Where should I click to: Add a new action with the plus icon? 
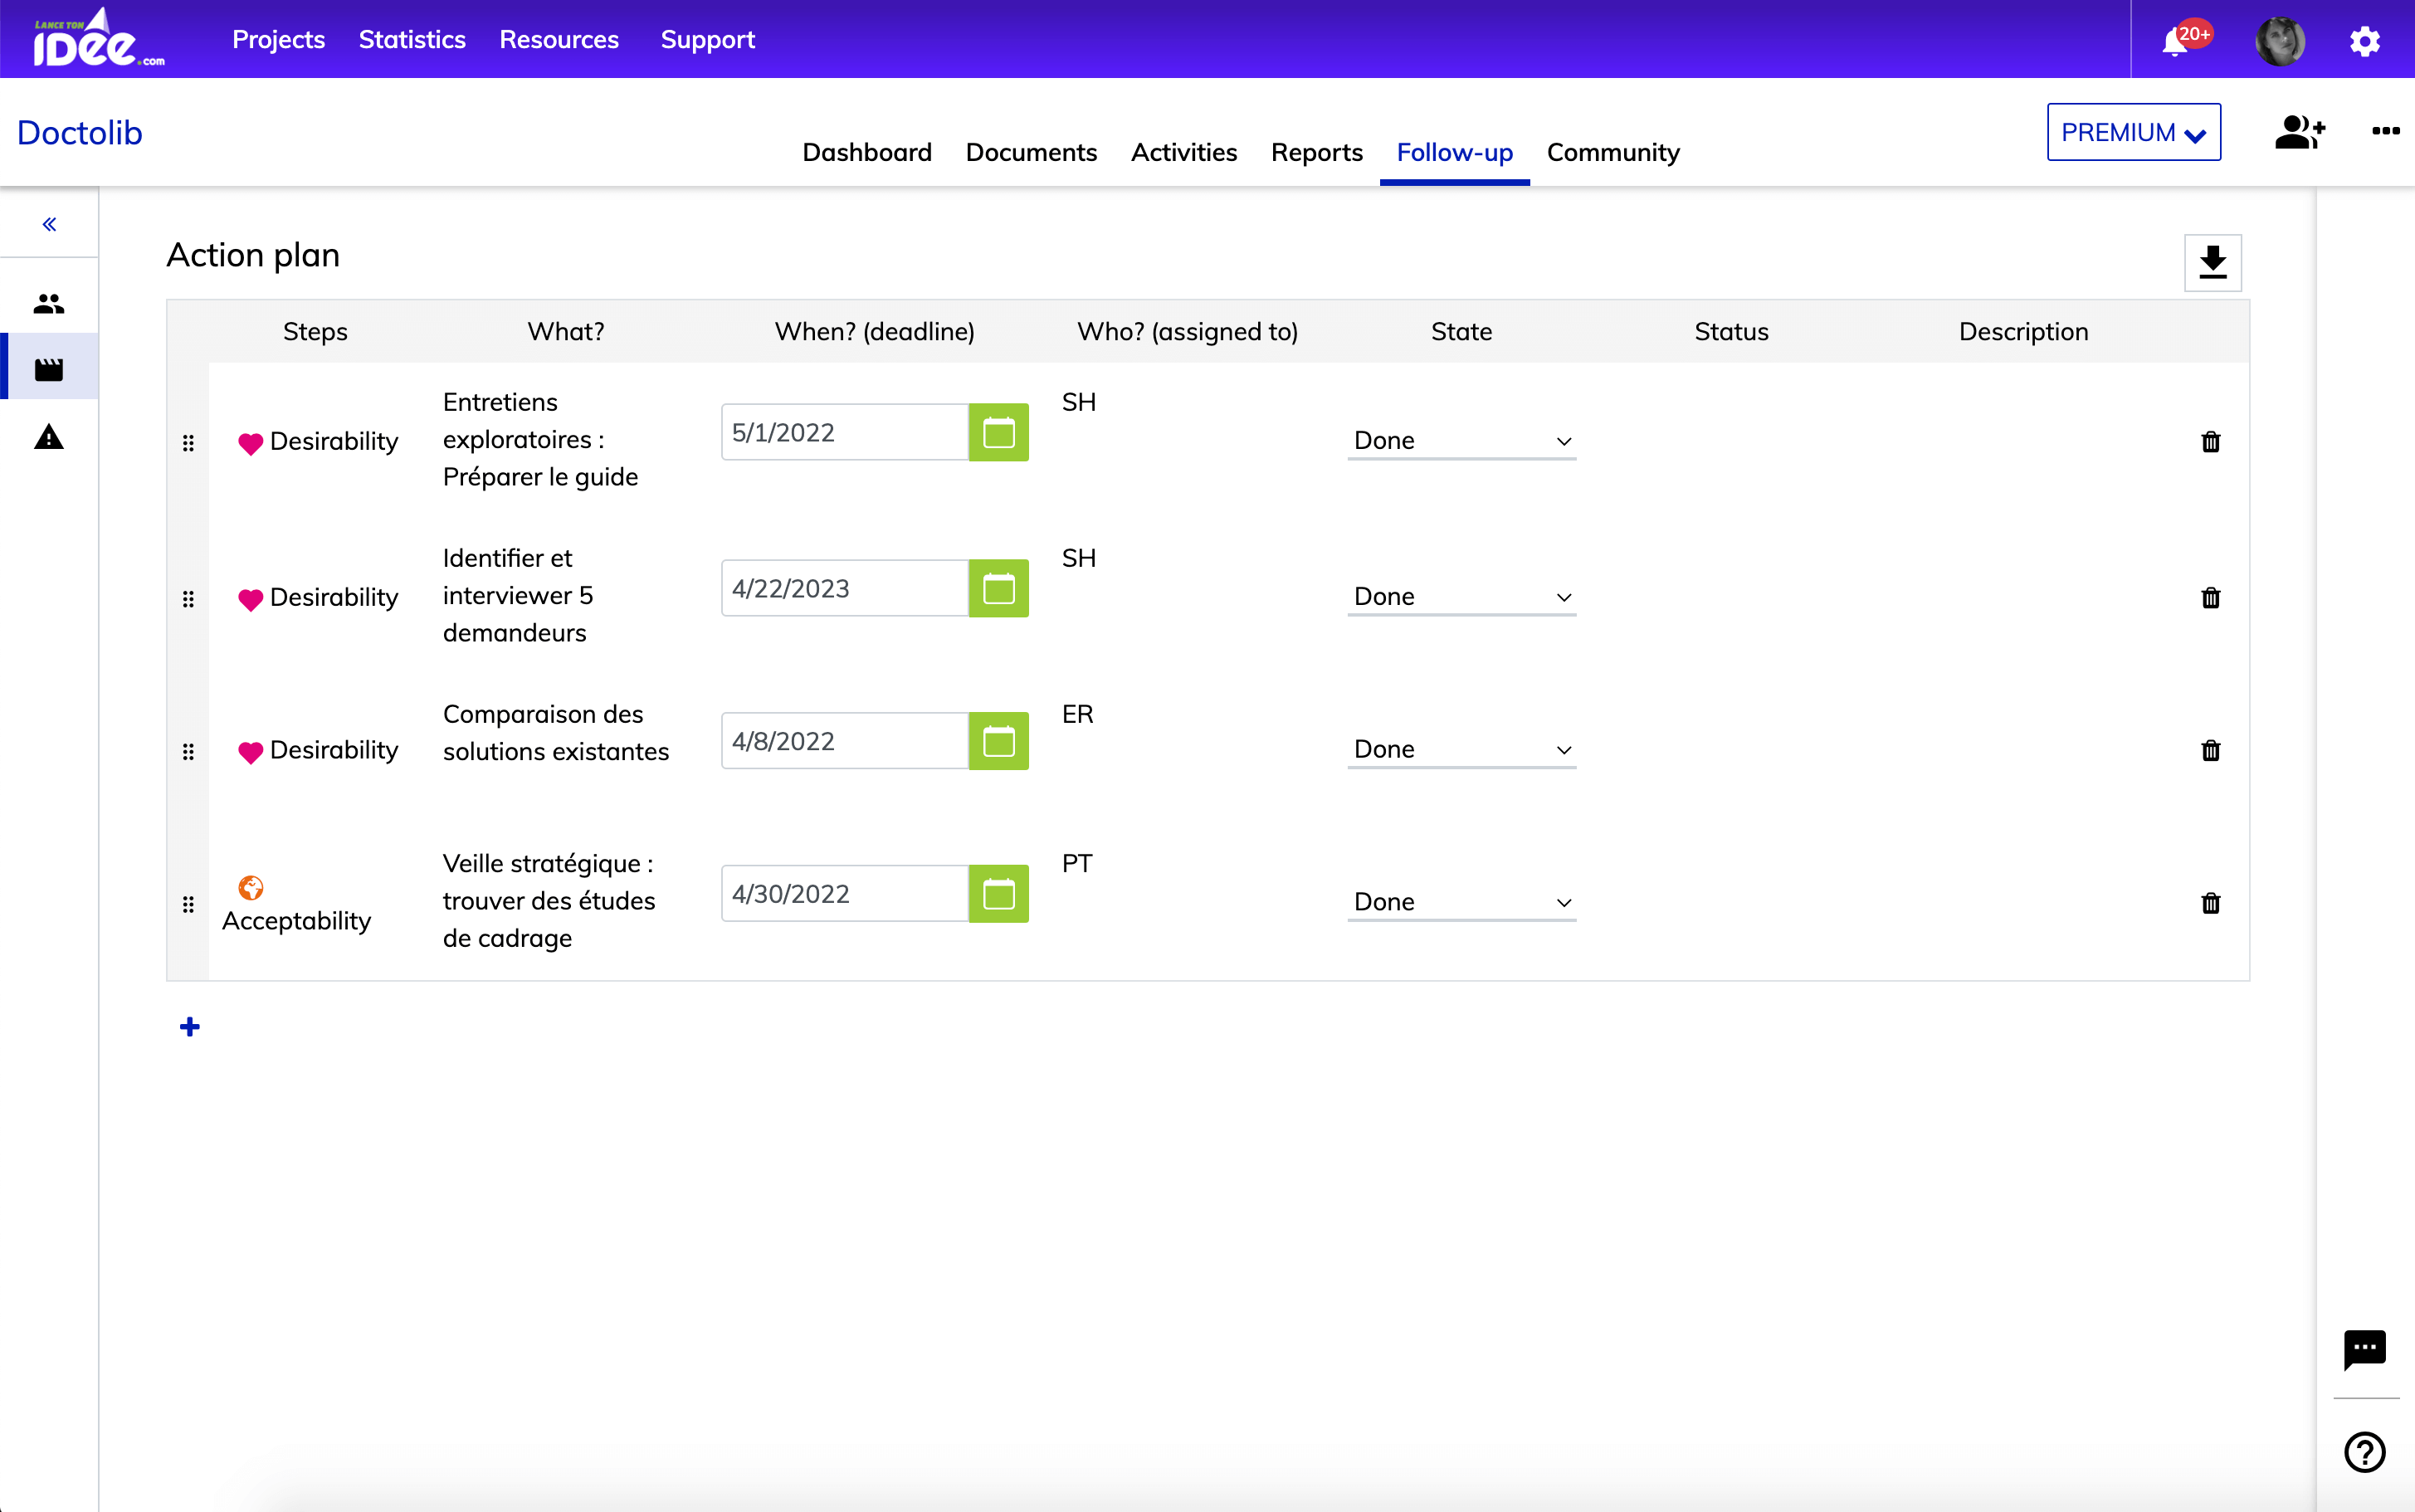pyautogui.click(x=190, y=1027)
